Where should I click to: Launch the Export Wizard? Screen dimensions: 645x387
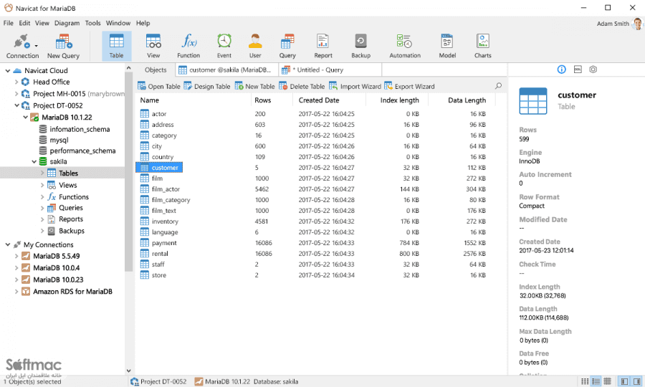tap(409, 86)
